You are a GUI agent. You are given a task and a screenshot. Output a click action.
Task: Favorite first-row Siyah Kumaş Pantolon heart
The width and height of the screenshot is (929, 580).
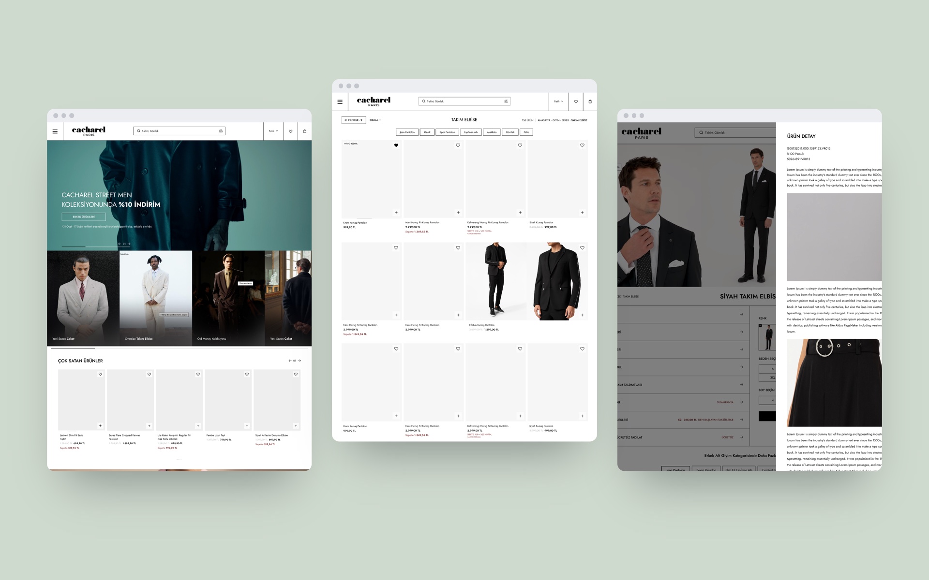click(582, 145)
